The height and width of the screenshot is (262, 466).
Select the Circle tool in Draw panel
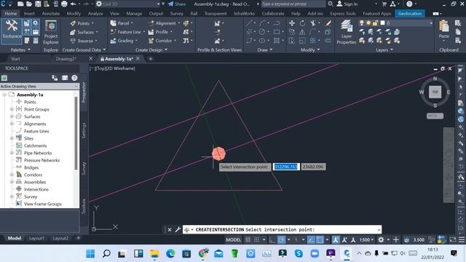[x=262, y=32]
